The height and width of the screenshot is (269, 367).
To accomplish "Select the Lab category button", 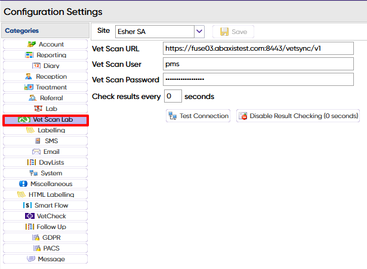I will (x=45, y=109).
